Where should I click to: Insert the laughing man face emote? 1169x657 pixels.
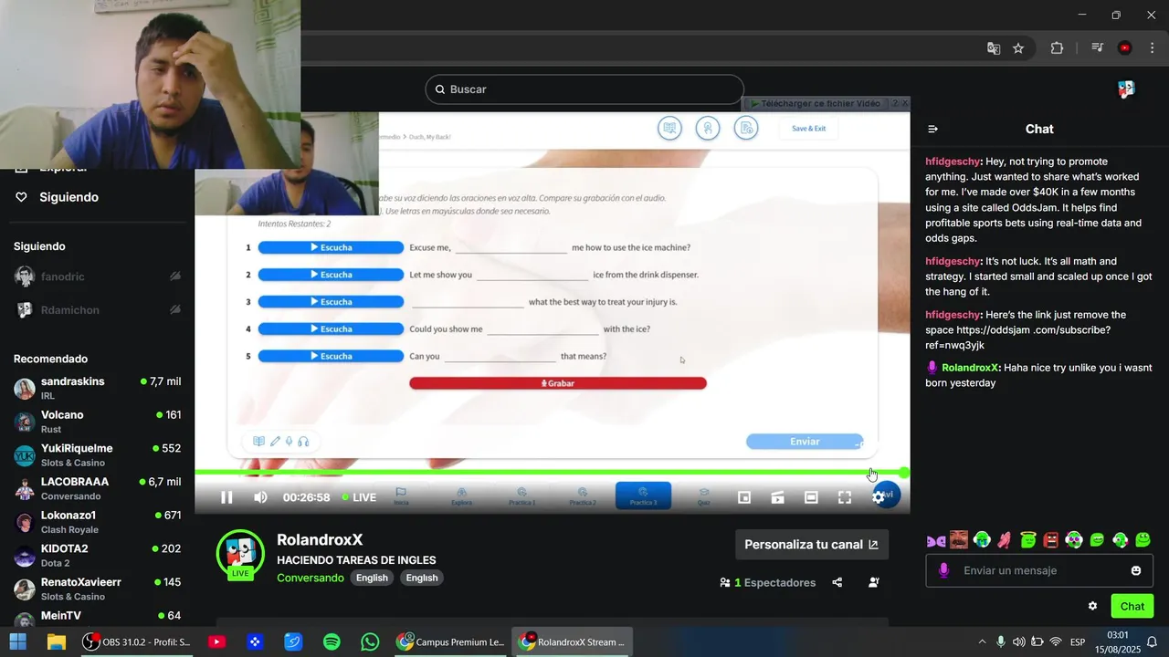click(959, 539)
